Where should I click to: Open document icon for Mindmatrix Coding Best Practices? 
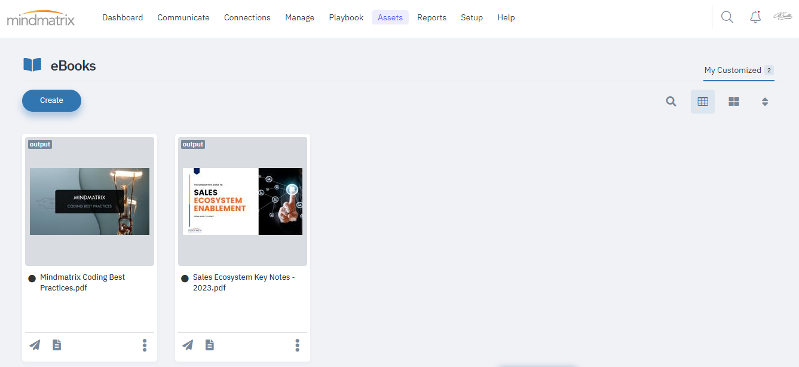click(57, 345)
